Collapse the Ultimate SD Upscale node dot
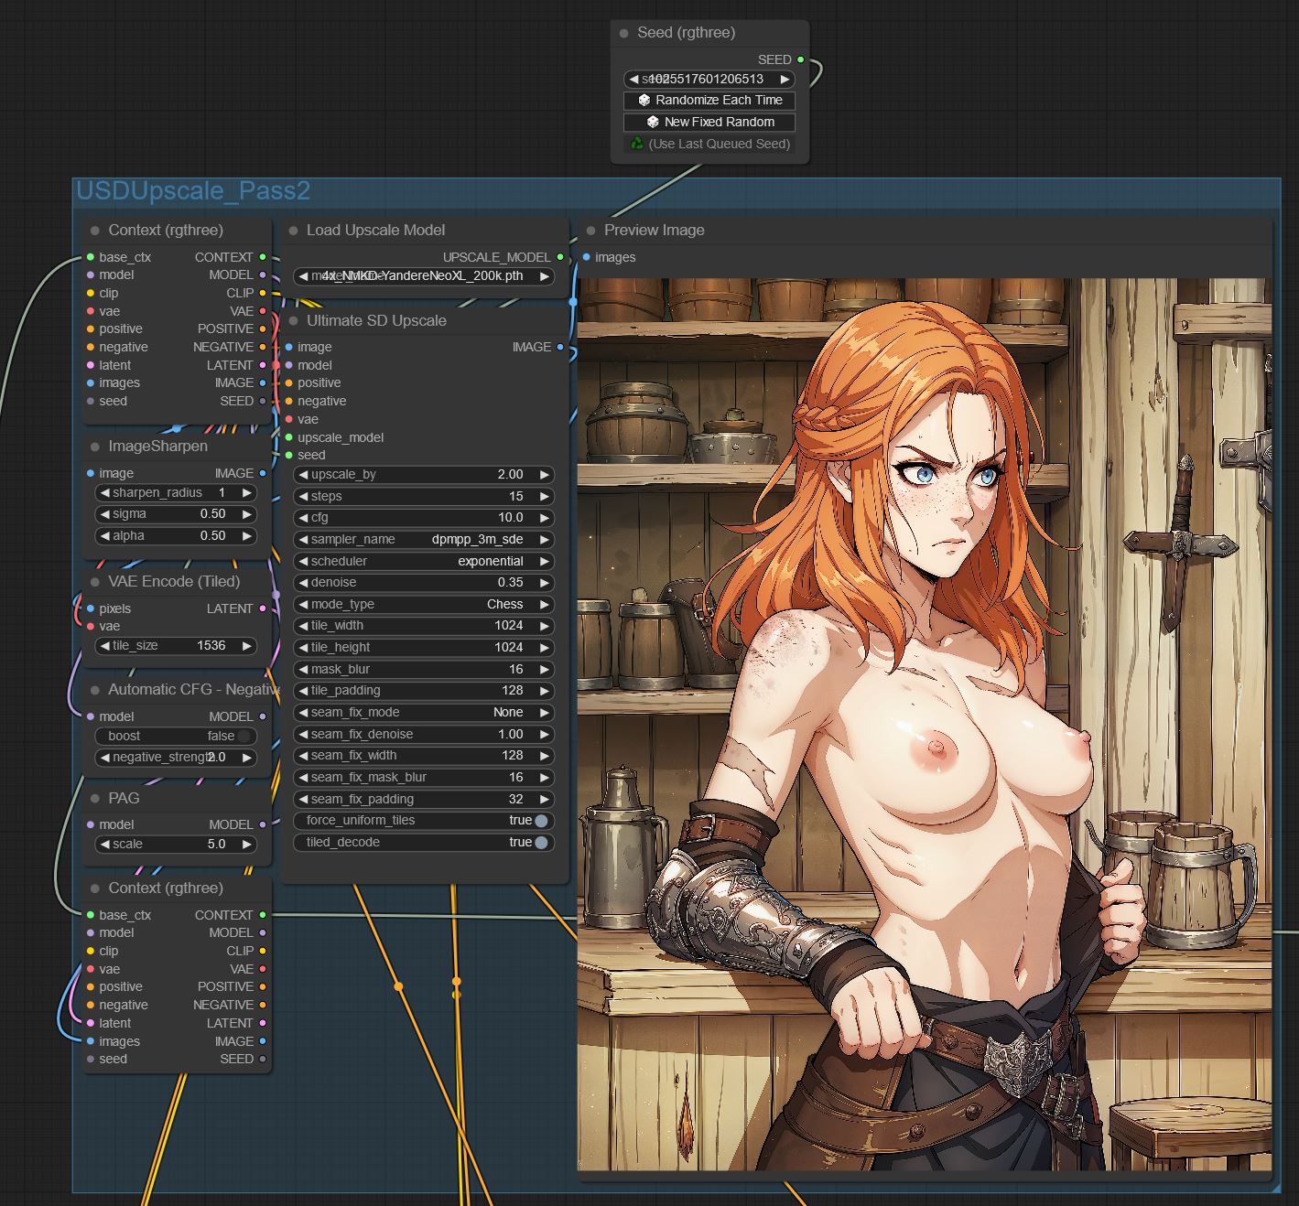The image size is (1299, 1206). point(293,321)
